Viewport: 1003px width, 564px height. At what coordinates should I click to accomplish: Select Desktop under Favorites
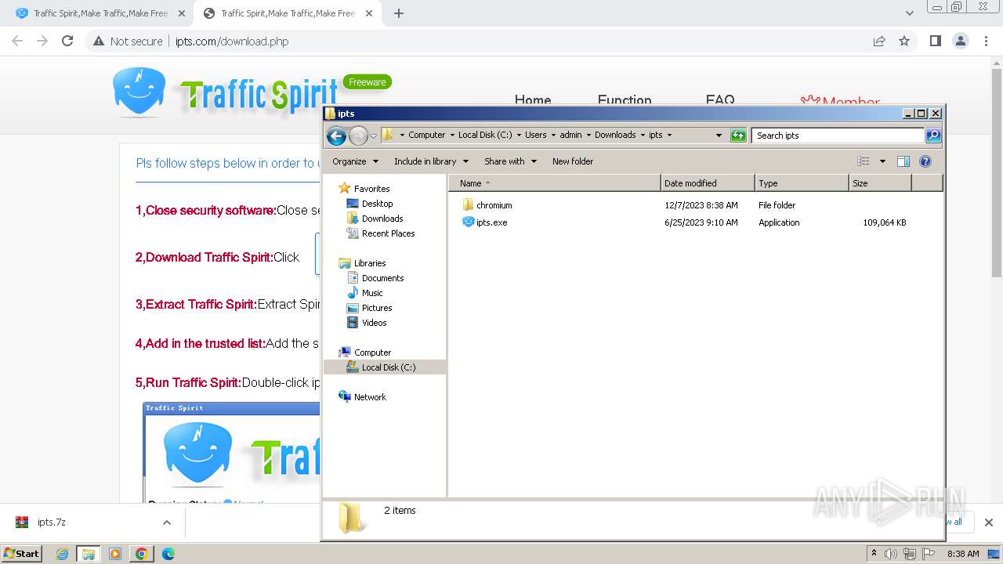coord(377,204)
